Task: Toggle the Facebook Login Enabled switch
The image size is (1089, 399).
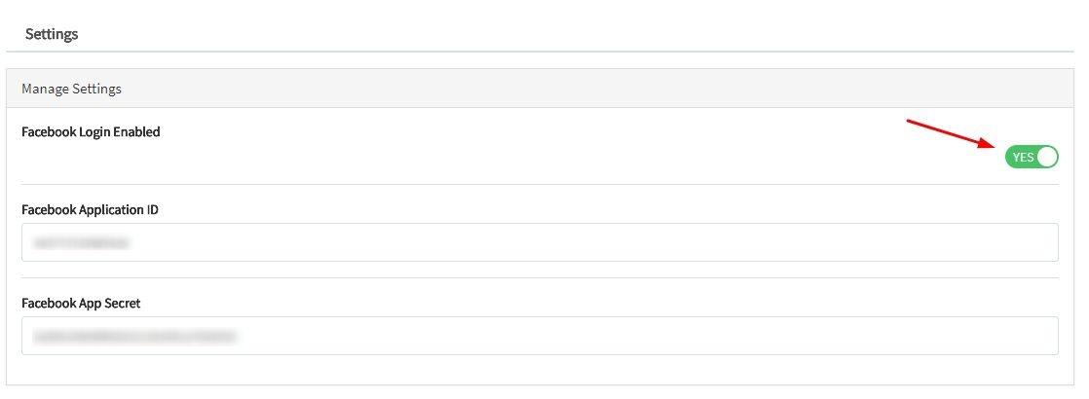Action: [1032, 157]
